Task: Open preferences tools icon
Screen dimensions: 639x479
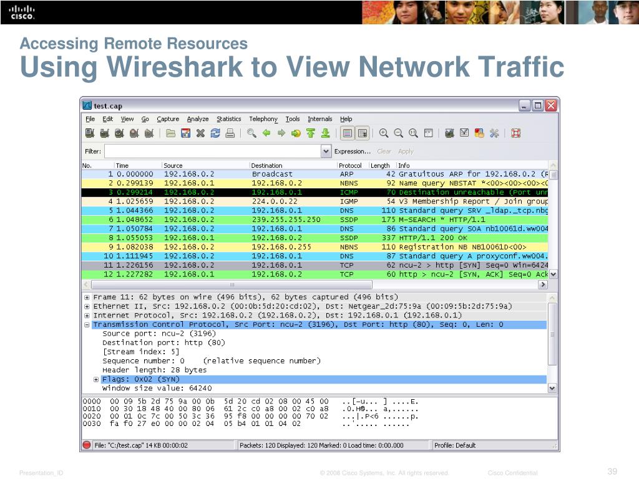Action: [494, 133]
